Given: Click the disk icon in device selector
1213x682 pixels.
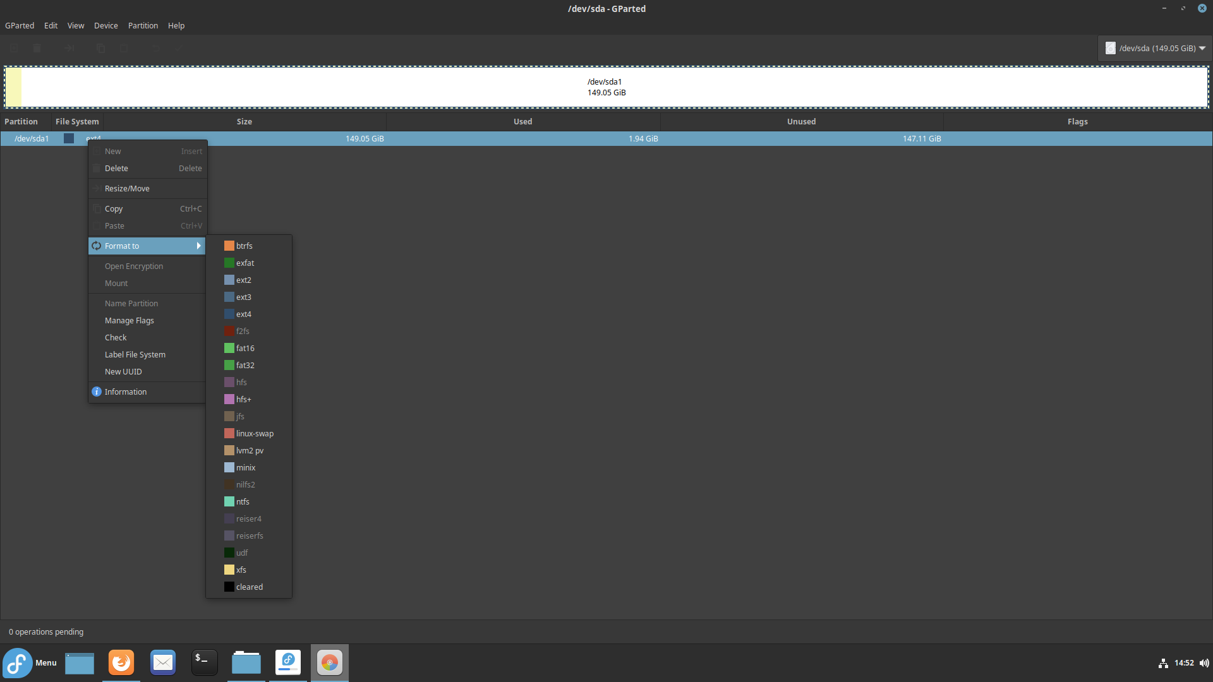Looking at the screenshot, I should tap(1110, 48).
